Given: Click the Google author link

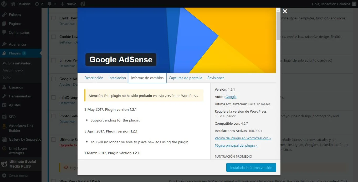Looking at the screenshot, I should coord(231,97).
